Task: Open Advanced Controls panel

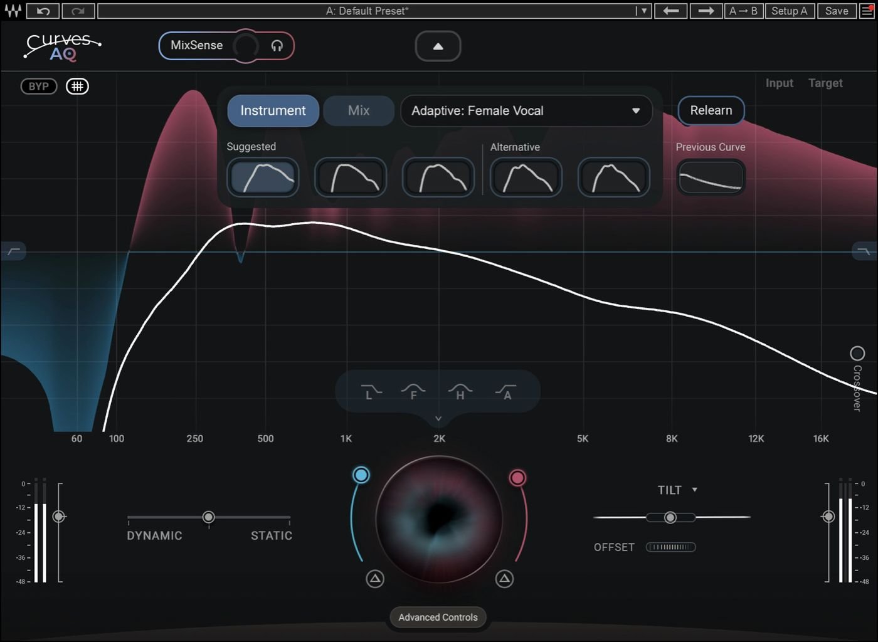Action: click(x=438, y=618)
